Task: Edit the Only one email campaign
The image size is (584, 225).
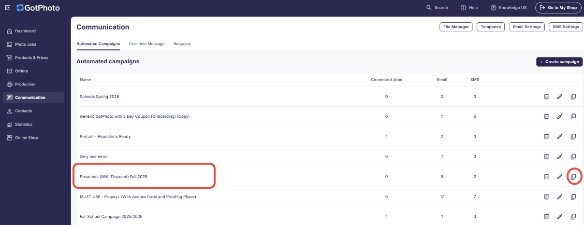Action: (560, 156)
